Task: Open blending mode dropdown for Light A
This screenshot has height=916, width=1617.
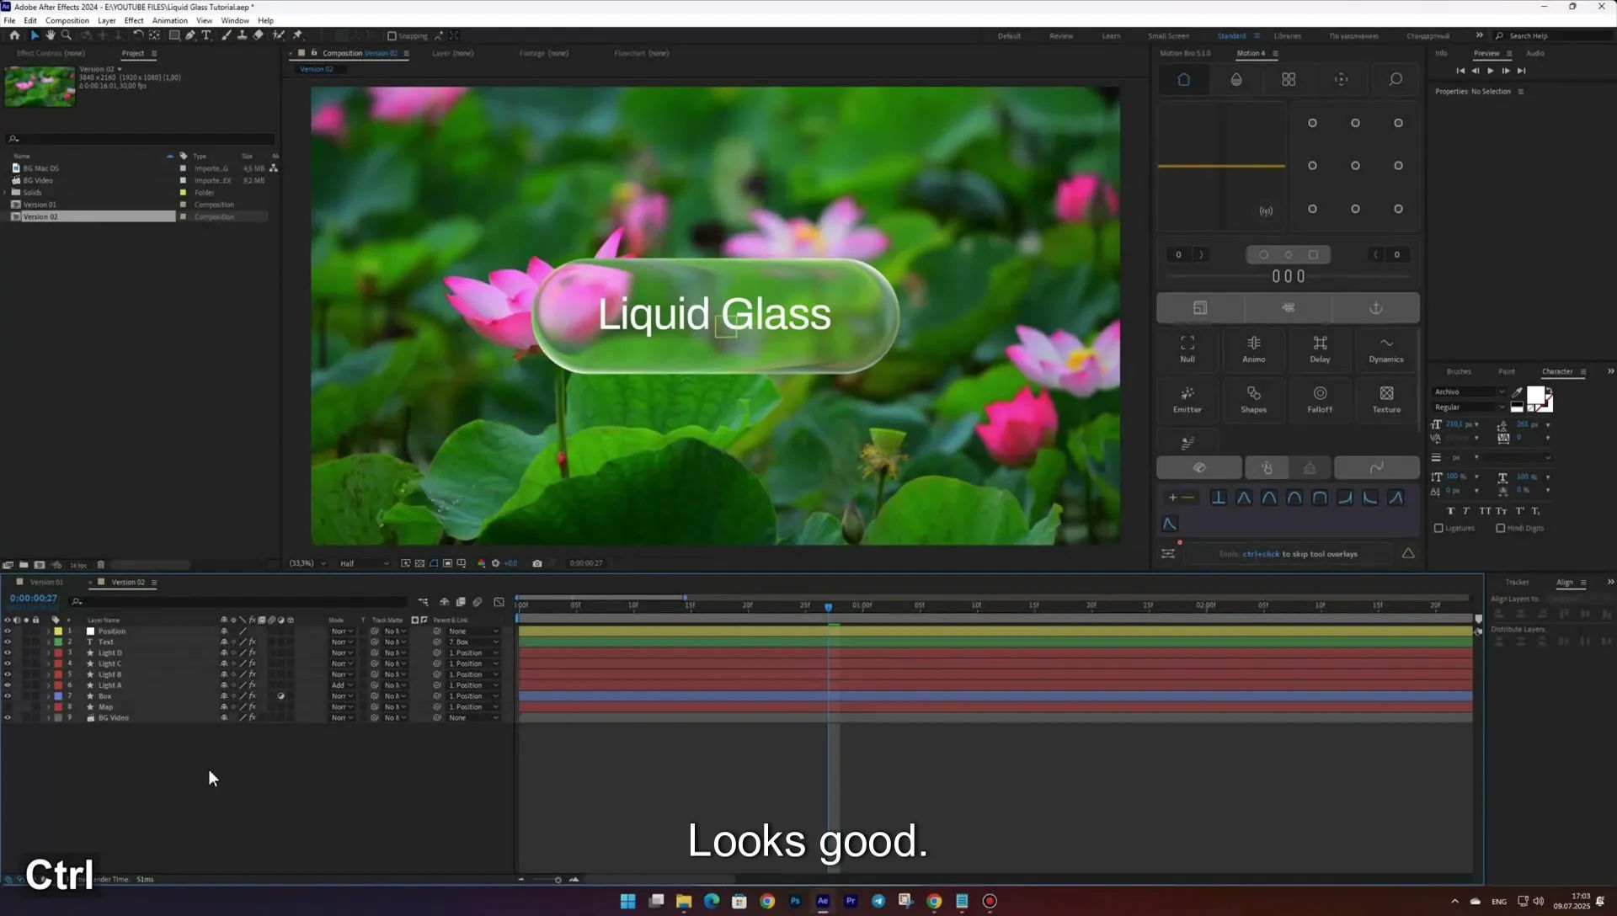Action: pyautogui.click(x=342, y=685)
